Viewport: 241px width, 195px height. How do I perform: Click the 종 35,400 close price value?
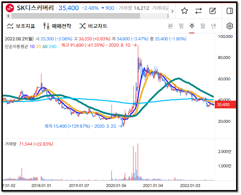point(168,39)
